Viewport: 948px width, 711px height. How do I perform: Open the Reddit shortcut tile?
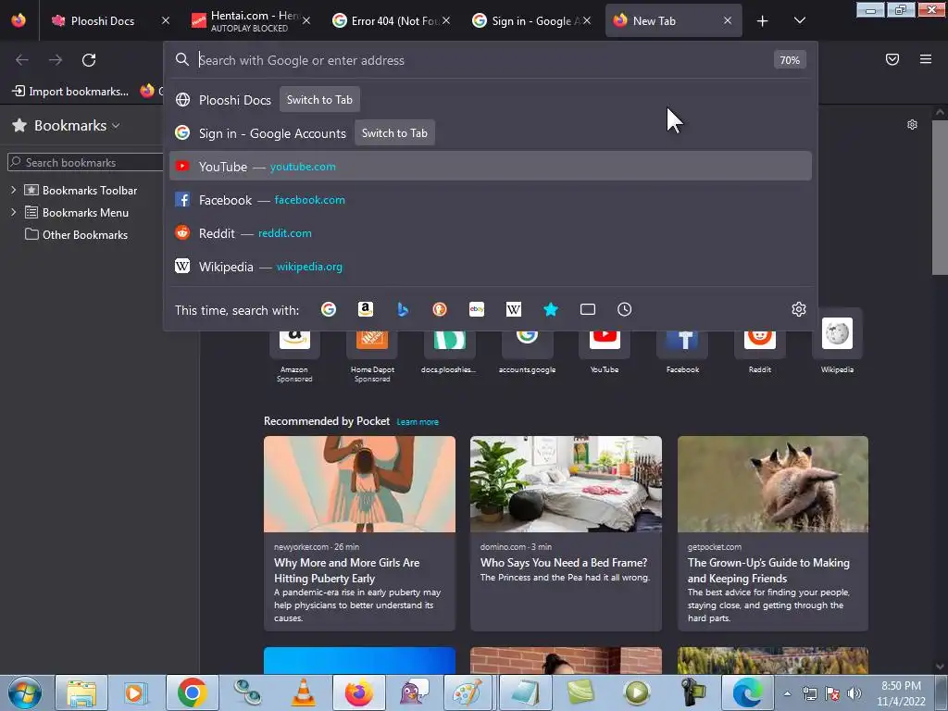tap(759, 348)
